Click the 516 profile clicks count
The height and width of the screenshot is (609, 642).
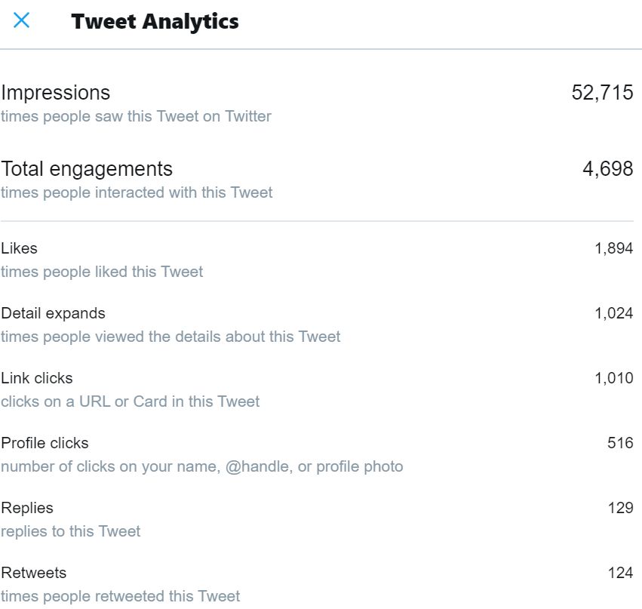(x=620, y=443)
